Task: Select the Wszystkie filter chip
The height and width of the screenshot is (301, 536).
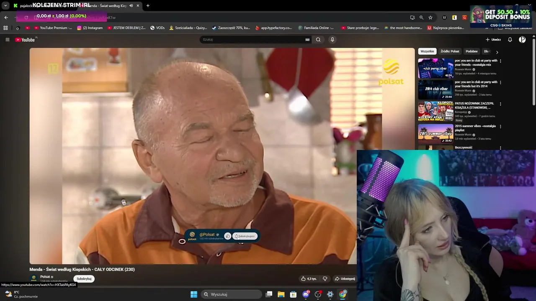Action: coord(427,51)
